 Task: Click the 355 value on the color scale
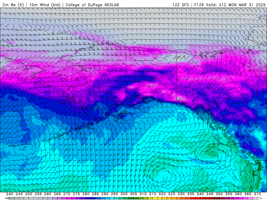229,194
